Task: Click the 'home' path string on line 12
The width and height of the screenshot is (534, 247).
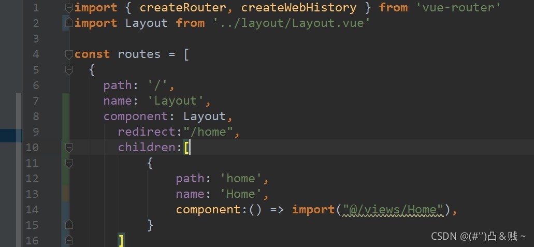Action: click(241, 178)
